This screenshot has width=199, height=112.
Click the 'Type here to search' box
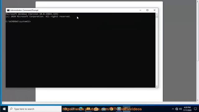coord(35,109)
